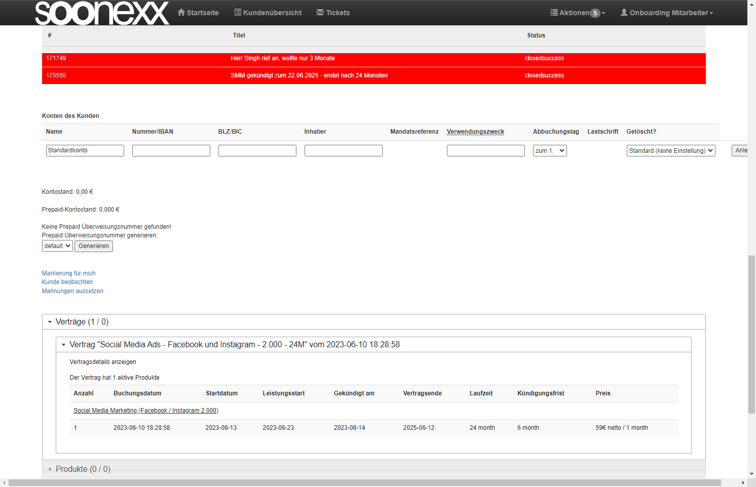Open the 'default' prepaid dropdown
The image size is (756, 487).
click(x=57, y=246)
